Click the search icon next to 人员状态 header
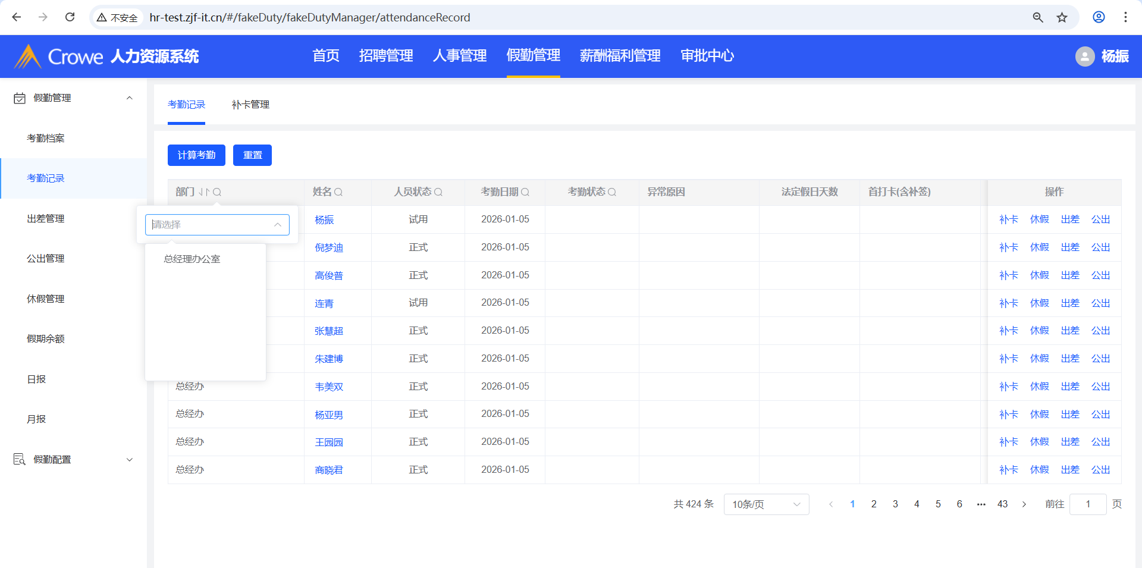Image resolution: width=1142 pixels, height=568 pixels. point(438,192)
